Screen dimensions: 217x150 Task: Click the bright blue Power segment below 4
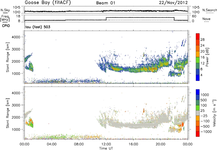click(x=198, y=78)
